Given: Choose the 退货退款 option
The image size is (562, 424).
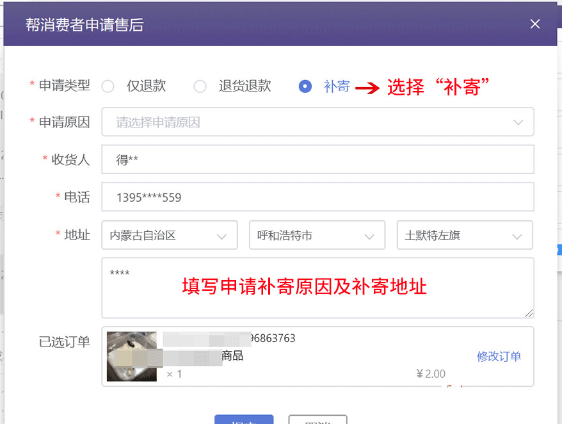Looking at the screenshot, I should (200, 86).
